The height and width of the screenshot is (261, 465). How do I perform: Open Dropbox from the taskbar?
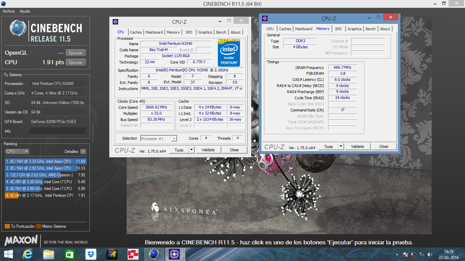[x=91, y=254]
